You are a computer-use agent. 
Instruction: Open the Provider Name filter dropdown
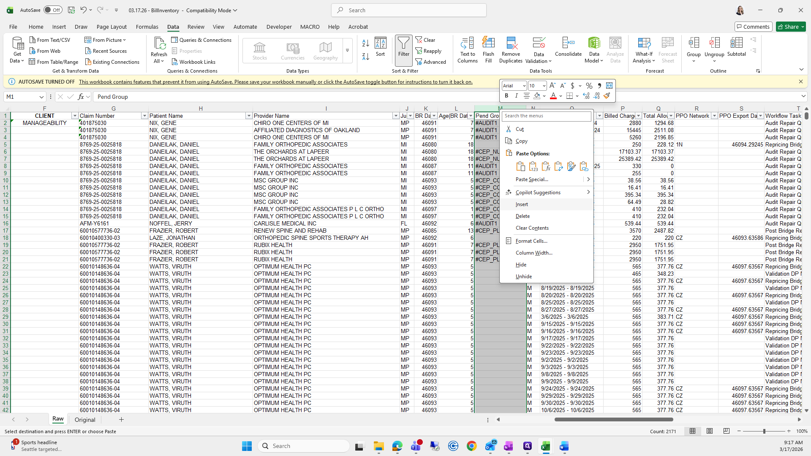396,116
